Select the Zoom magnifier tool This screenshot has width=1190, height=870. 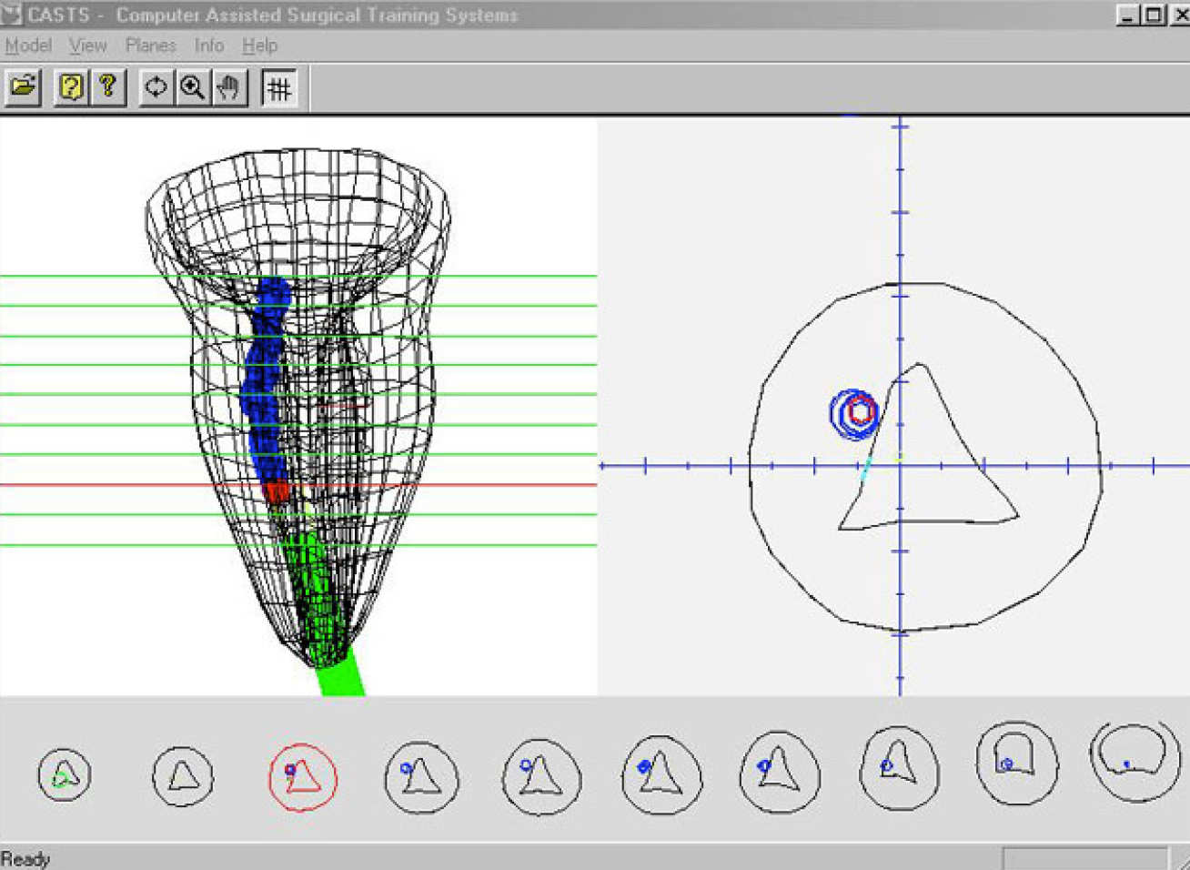[x=193, y=87]
